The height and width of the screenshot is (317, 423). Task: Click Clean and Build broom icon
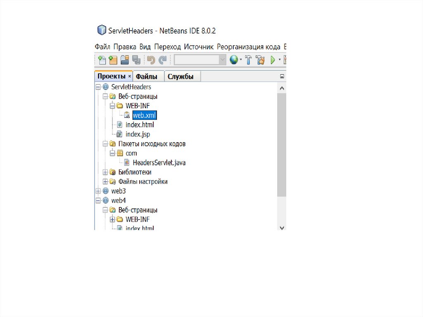[x=260, y=60]
